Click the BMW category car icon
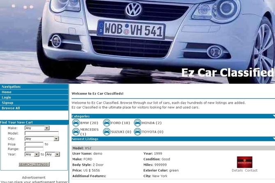Screen dimensions: 275x183 (x=76, y=123)
